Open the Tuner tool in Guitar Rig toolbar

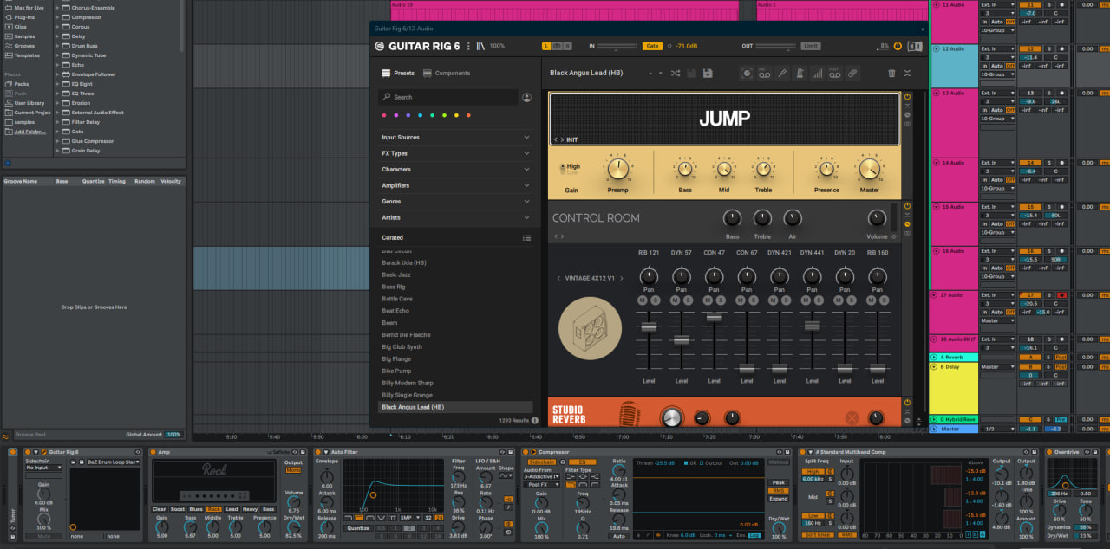pyautogui.click(x=781, y=74)
